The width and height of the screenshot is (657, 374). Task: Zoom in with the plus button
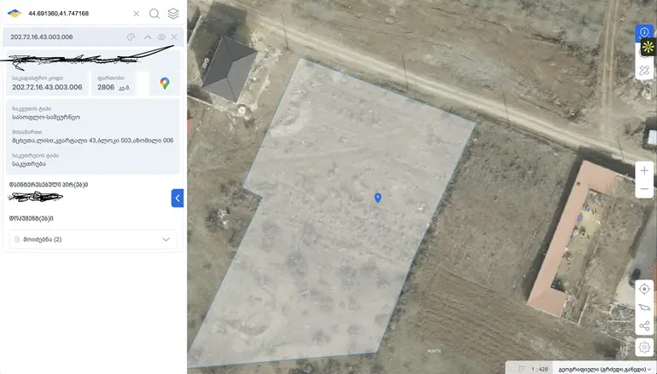coord(644,170)
